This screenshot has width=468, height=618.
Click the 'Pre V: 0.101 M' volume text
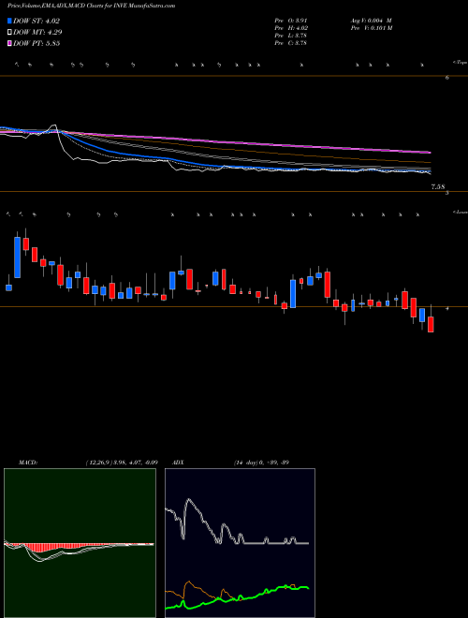372,27
